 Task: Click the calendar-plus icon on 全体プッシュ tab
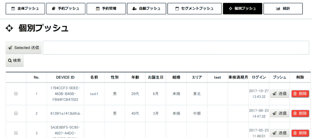click(13, 9)
